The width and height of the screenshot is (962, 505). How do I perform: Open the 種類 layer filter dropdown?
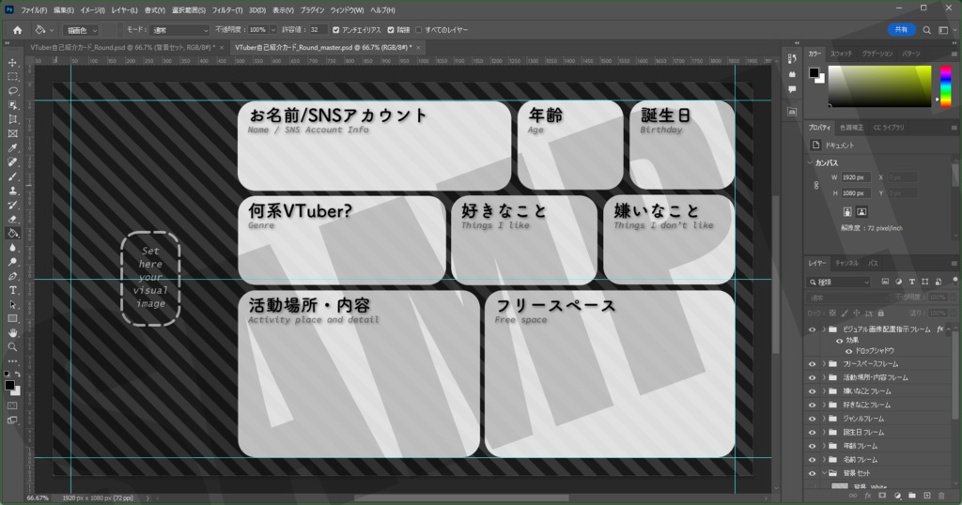839,282
